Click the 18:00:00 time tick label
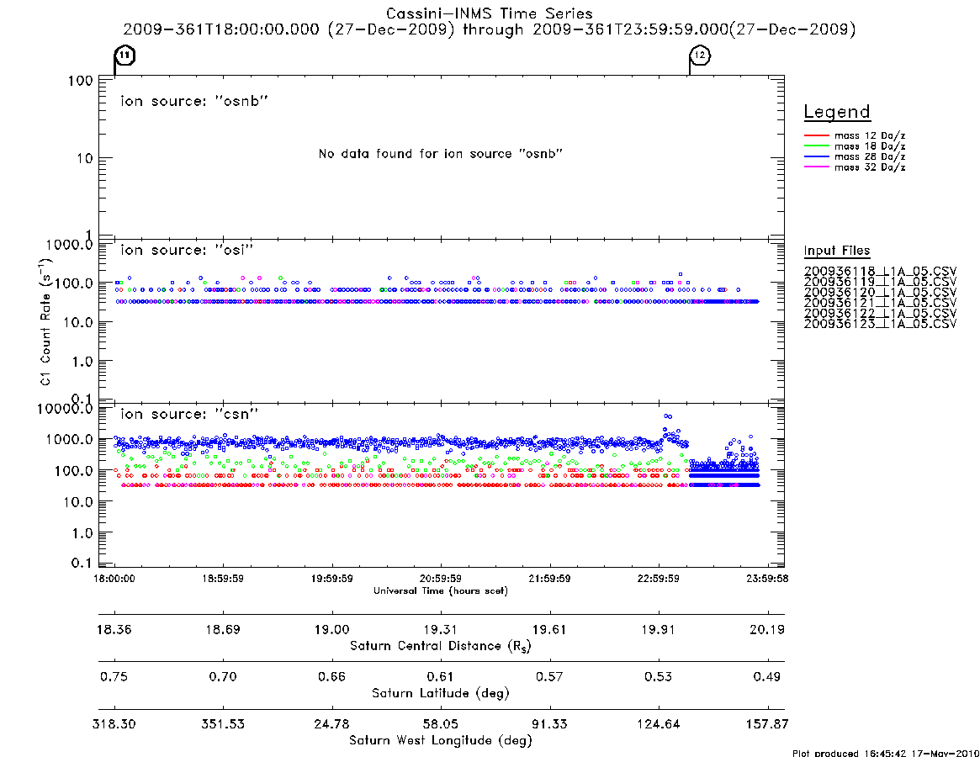980x757 pixels. pos(114,579)
